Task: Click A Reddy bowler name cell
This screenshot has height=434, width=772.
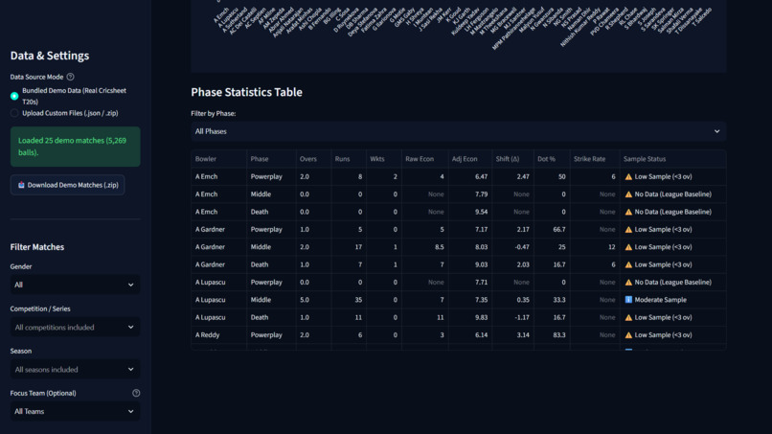Action: click(x=207, y=335)
